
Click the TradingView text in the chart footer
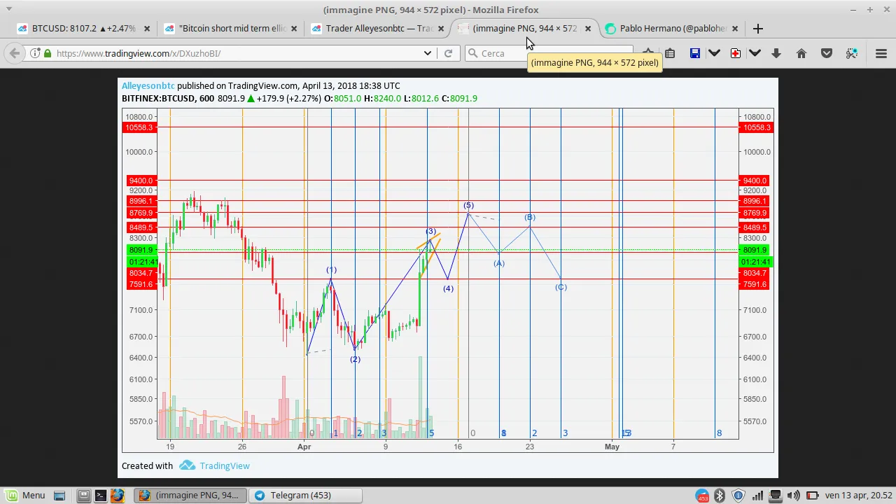click(x=225, y=465)
